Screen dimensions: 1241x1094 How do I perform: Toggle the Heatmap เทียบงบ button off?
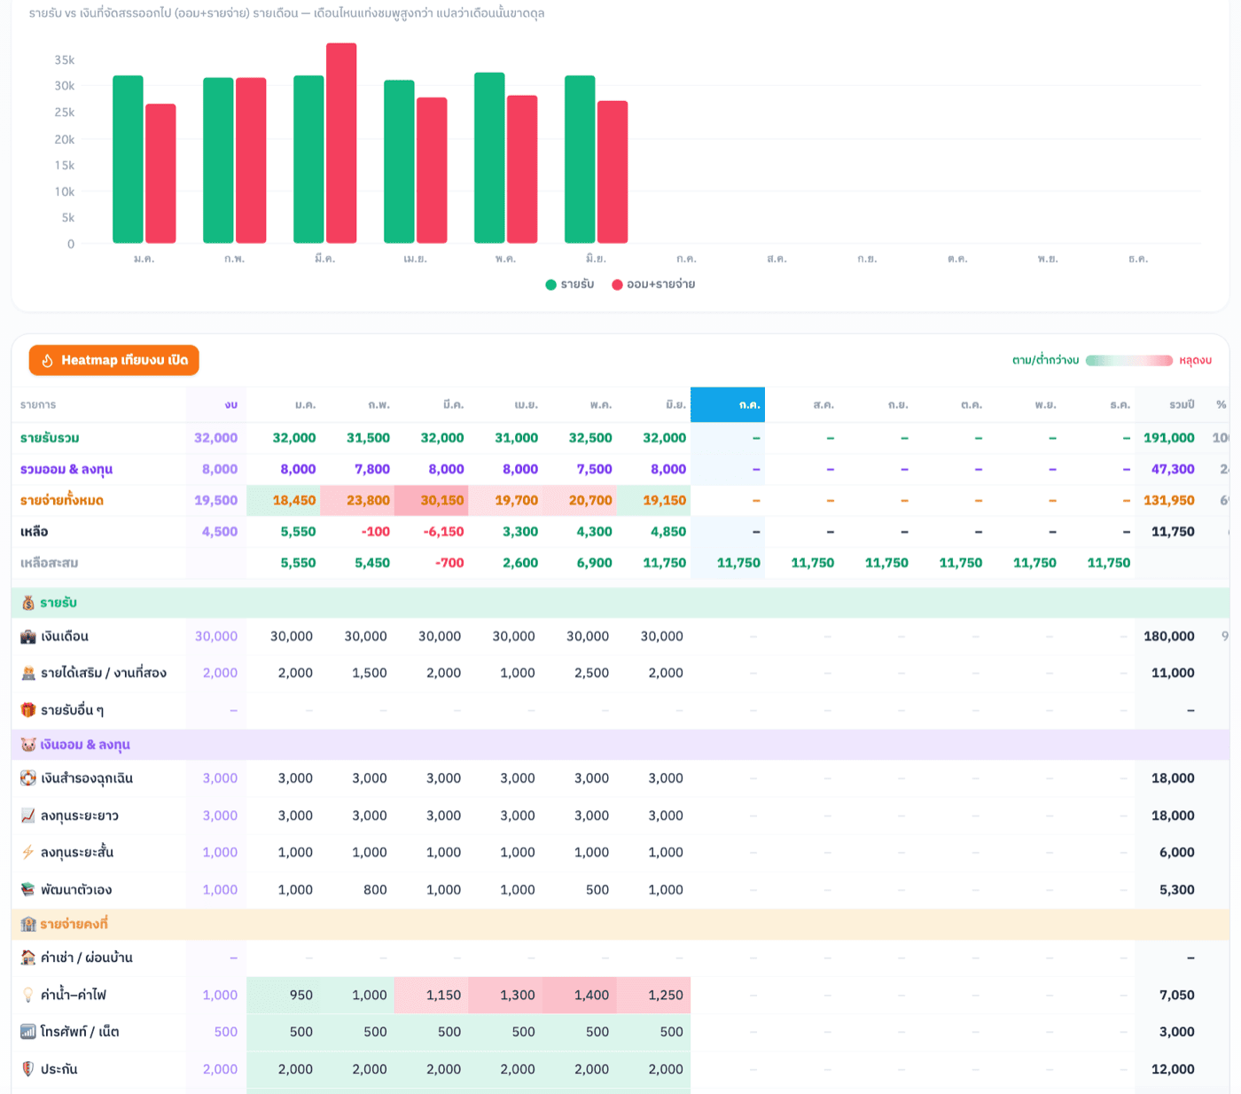pos(113,360)
